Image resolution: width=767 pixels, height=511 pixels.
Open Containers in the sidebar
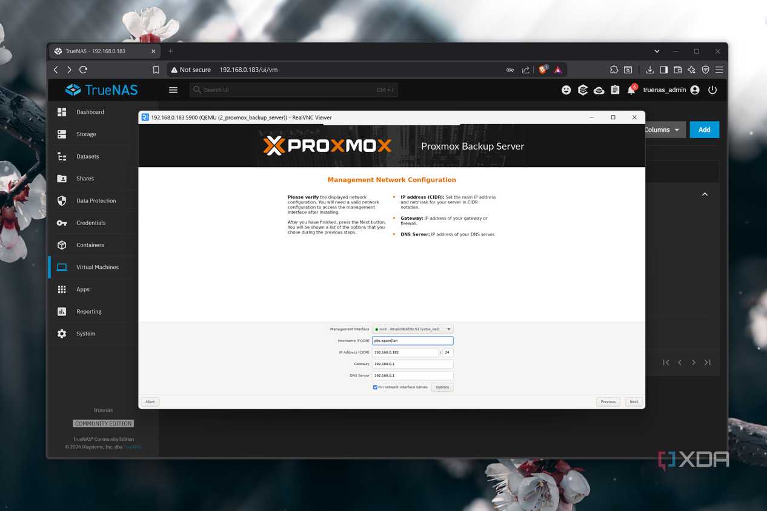(91, 245)
